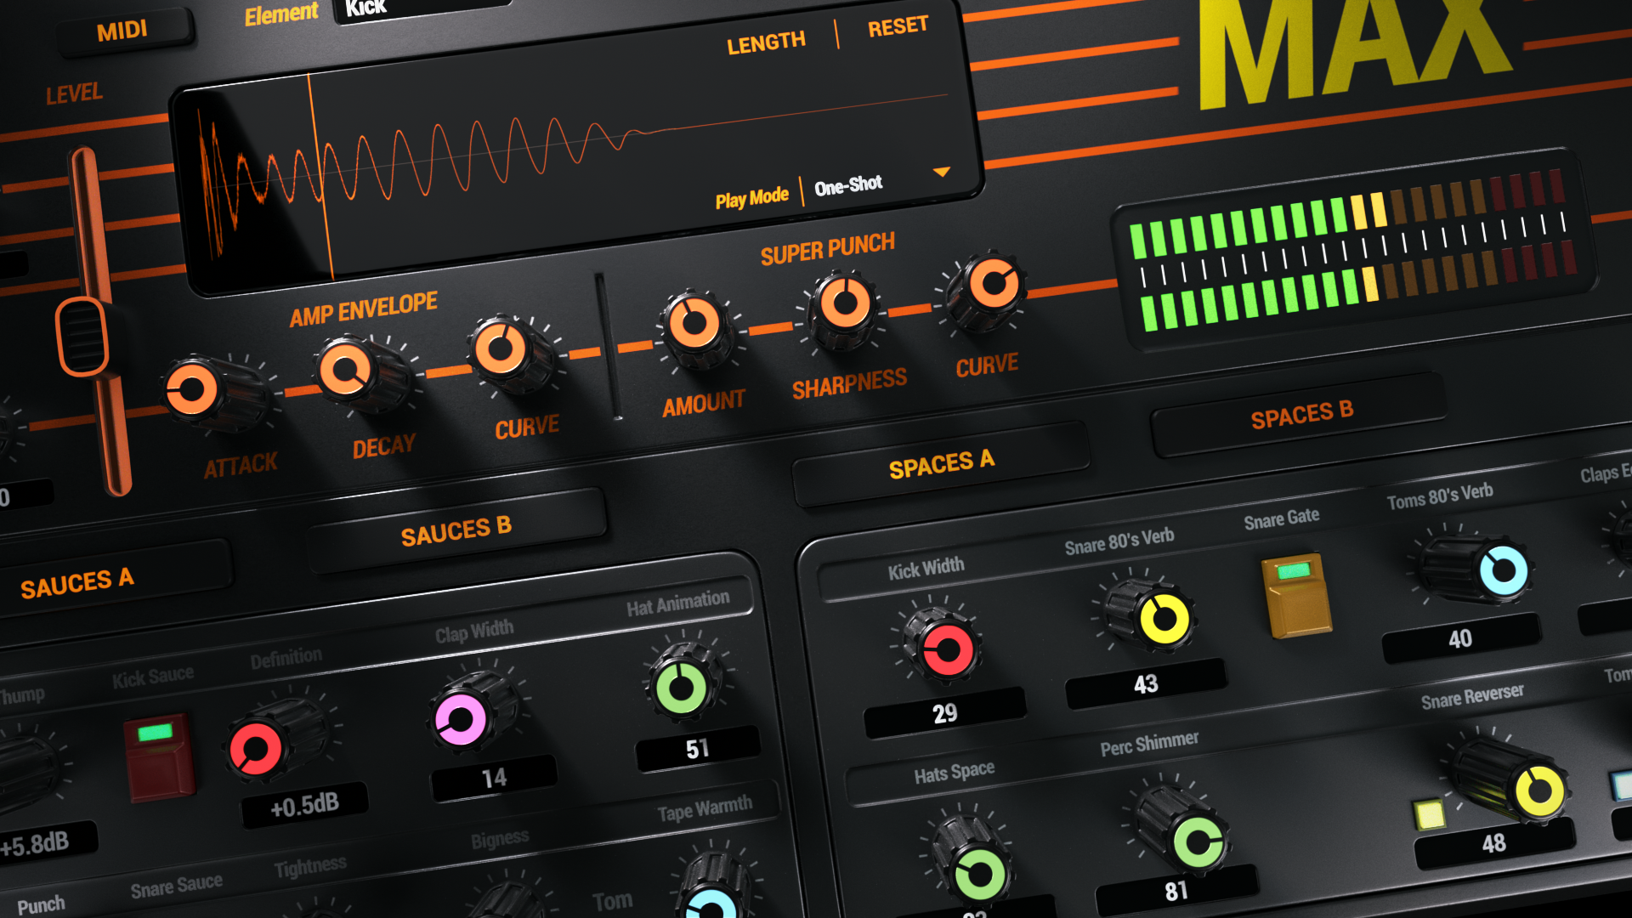Toggle the small yellow Snare Reverser square

[x=1430, y=813]
